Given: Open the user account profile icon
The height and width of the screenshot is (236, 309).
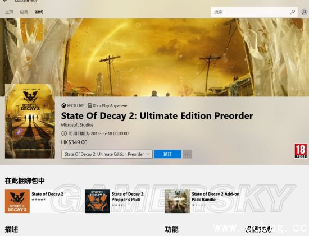Looking at the screenshot, I should click(x=304, y=12).
